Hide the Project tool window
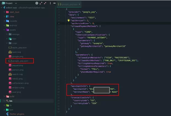Image resolution: width=171 pixels, height=116 pixels. point(54,3)
